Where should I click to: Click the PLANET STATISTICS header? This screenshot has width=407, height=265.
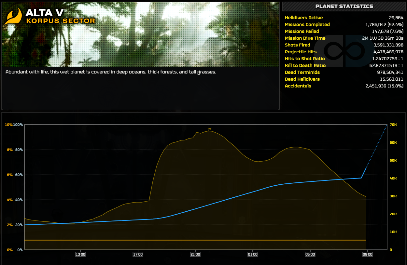point(344,6)
